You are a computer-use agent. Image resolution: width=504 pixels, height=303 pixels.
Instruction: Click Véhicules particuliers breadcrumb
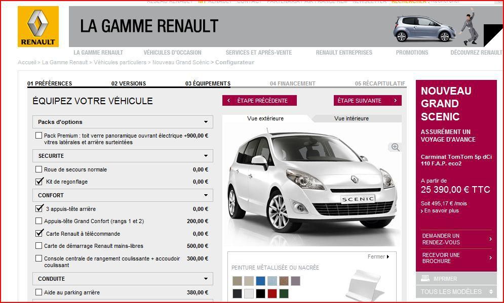tap(120, 62)
